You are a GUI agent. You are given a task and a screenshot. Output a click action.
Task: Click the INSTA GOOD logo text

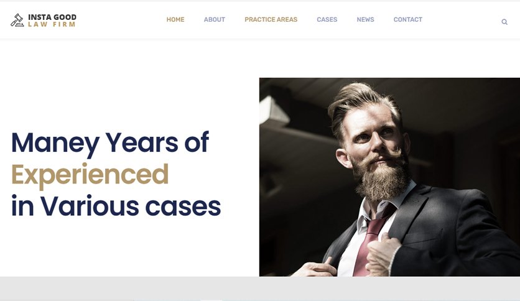52,17
